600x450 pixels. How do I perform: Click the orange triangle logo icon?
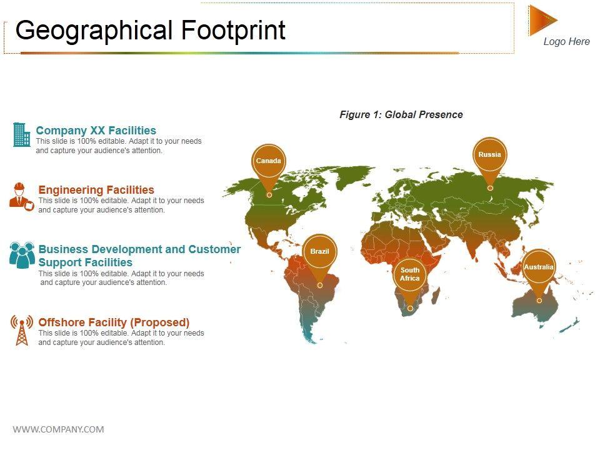[x=542, y=21]
